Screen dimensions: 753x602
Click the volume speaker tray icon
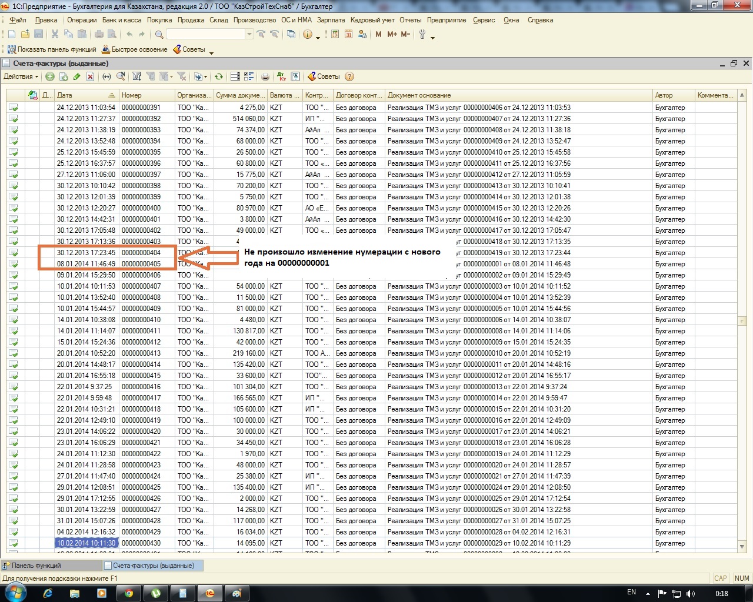691,593
